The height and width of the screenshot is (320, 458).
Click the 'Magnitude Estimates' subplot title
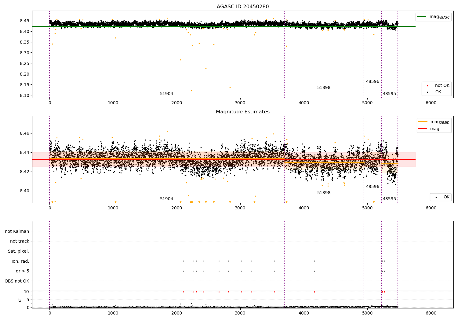pos(243,112)
